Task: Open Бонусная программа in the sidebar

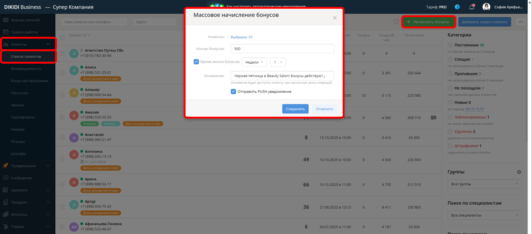Action: (x=29, y=81)
